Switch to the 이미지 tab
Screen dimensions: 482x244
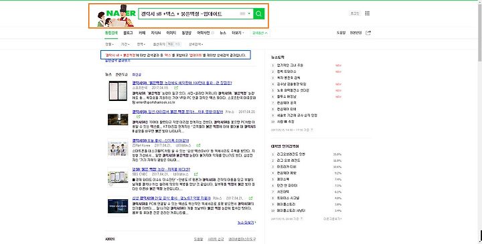point(171,33)
